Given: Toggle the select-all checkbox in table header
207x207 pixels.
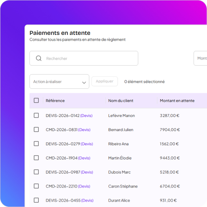Looking at the screenshot, I should (x=36, y=100).
